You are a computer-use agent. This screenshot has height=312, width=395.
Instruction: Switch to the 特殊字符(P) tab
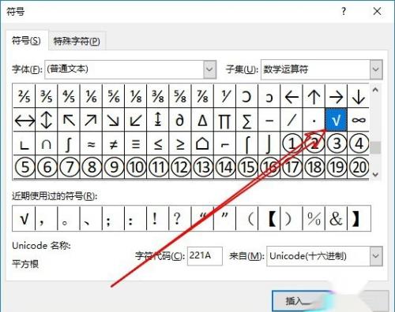pyautogui.click(x=77, y=41)
